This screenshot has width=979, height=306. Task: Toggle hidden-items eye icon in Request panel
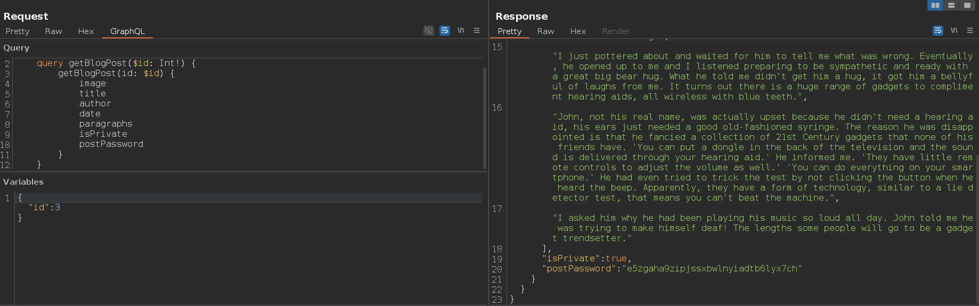(428, 30)
